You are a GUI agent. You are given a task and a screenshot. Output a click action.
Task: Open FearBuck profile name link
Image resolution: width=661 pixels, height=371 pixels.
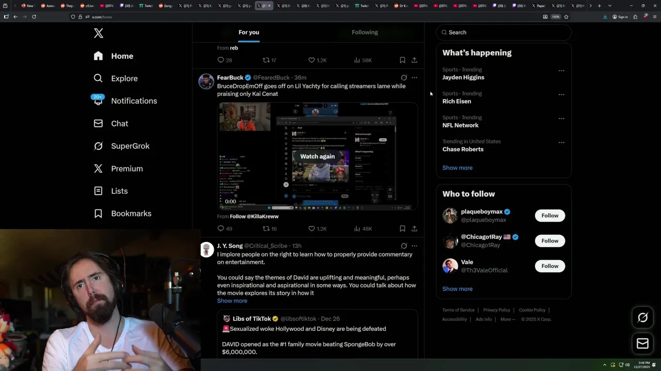230,78
